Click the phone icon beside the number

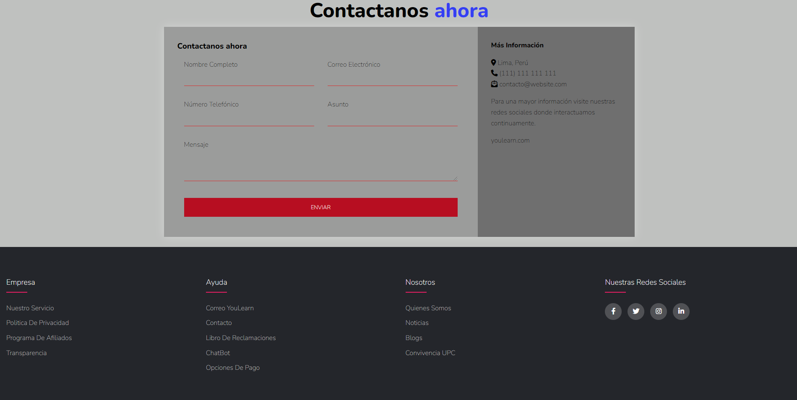(494, 73)
